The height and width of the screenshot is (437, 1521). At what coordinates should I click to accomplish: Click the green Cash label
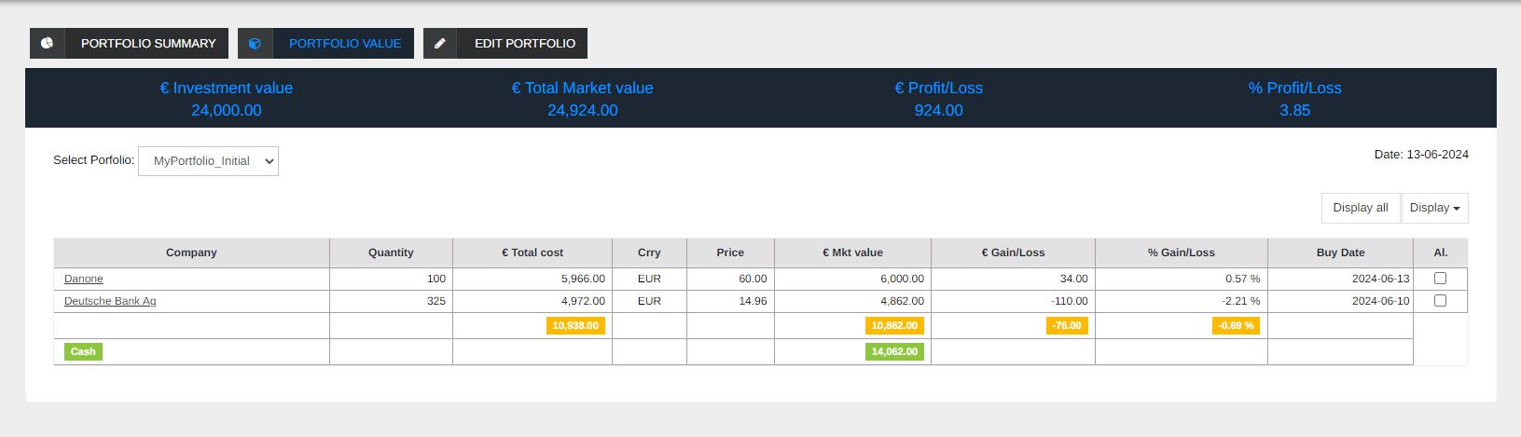[83, 351]
